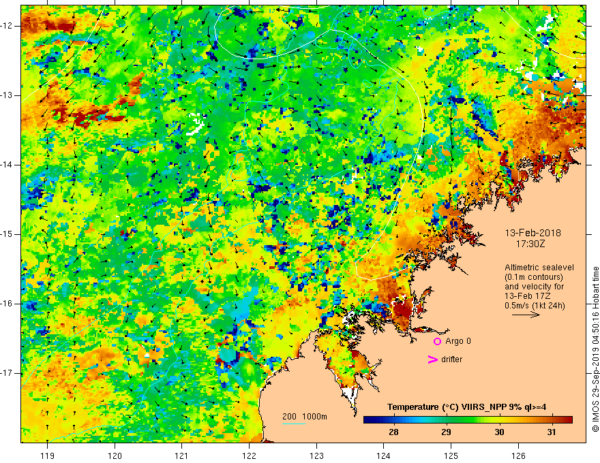The height and width of the screenshot is (463, 600).
Task: Click the IMOS copyright timestamp text
Action: tap(595, 349)
